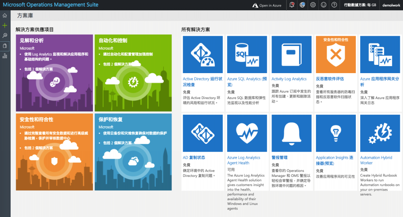Click Microsoft Operations Management Suite title
This screenshot has height=217, width=403.
50,5
